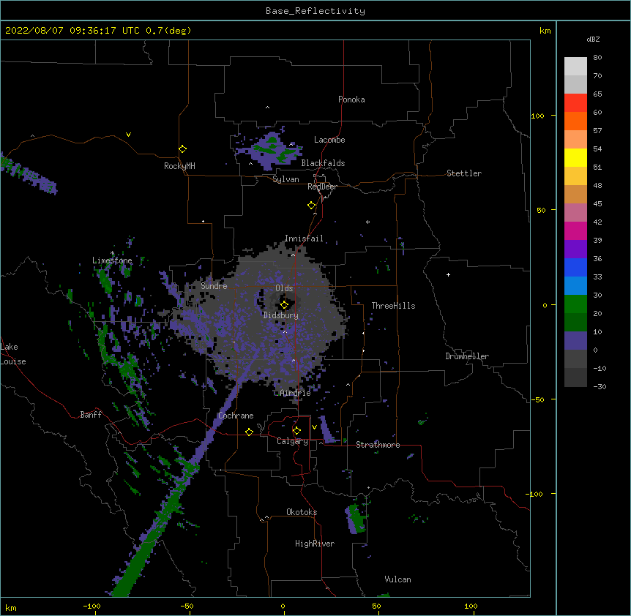Click the red swatch between 65 and 60 dBZ

point(575,103)
